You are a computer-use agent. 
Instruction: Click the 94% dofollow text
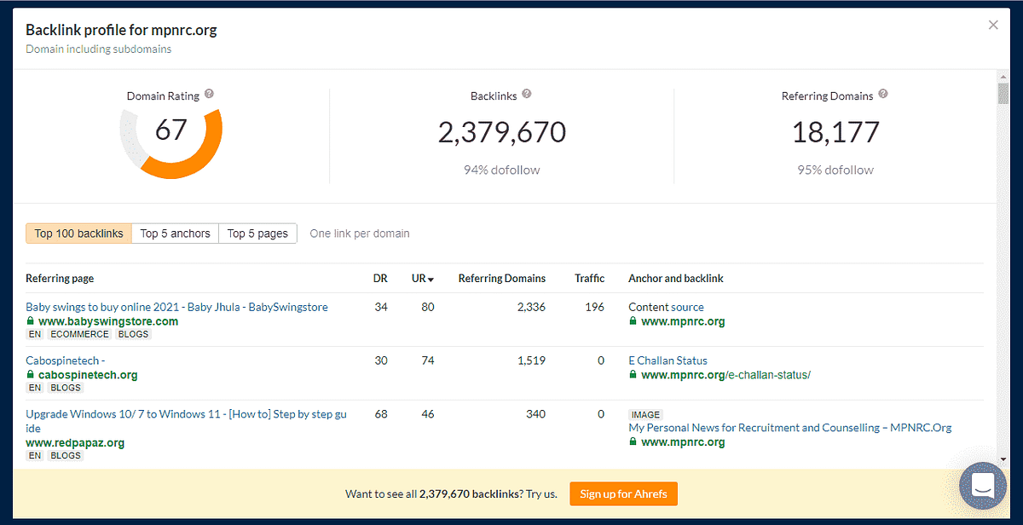(502, 170)
